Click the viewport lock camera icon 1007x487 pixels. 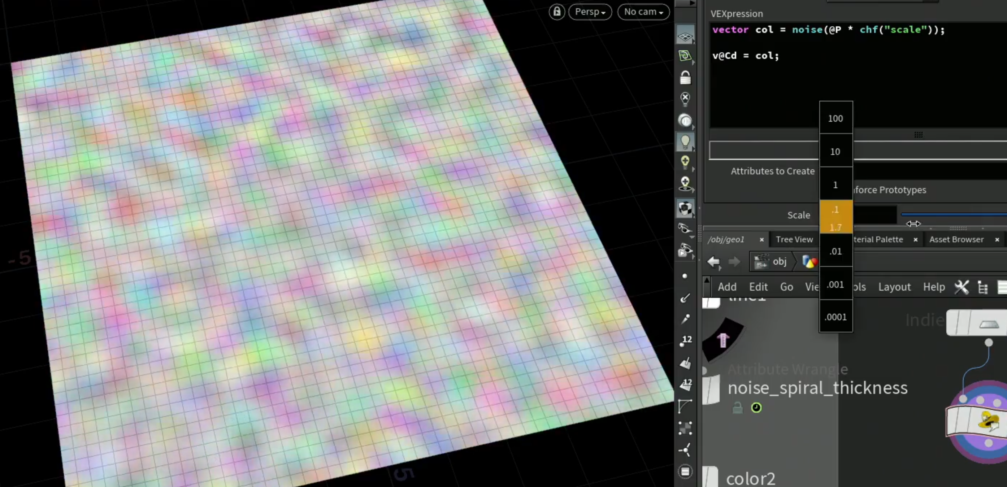[557, 12]
